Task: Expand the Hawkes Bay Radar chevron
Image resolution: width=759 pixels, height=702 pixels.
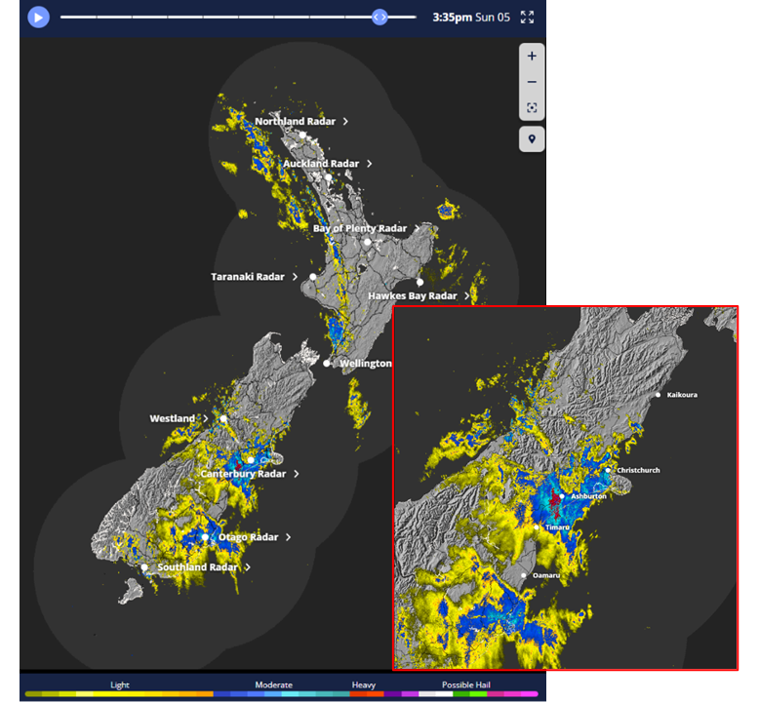Action: (x=466, y=295)
